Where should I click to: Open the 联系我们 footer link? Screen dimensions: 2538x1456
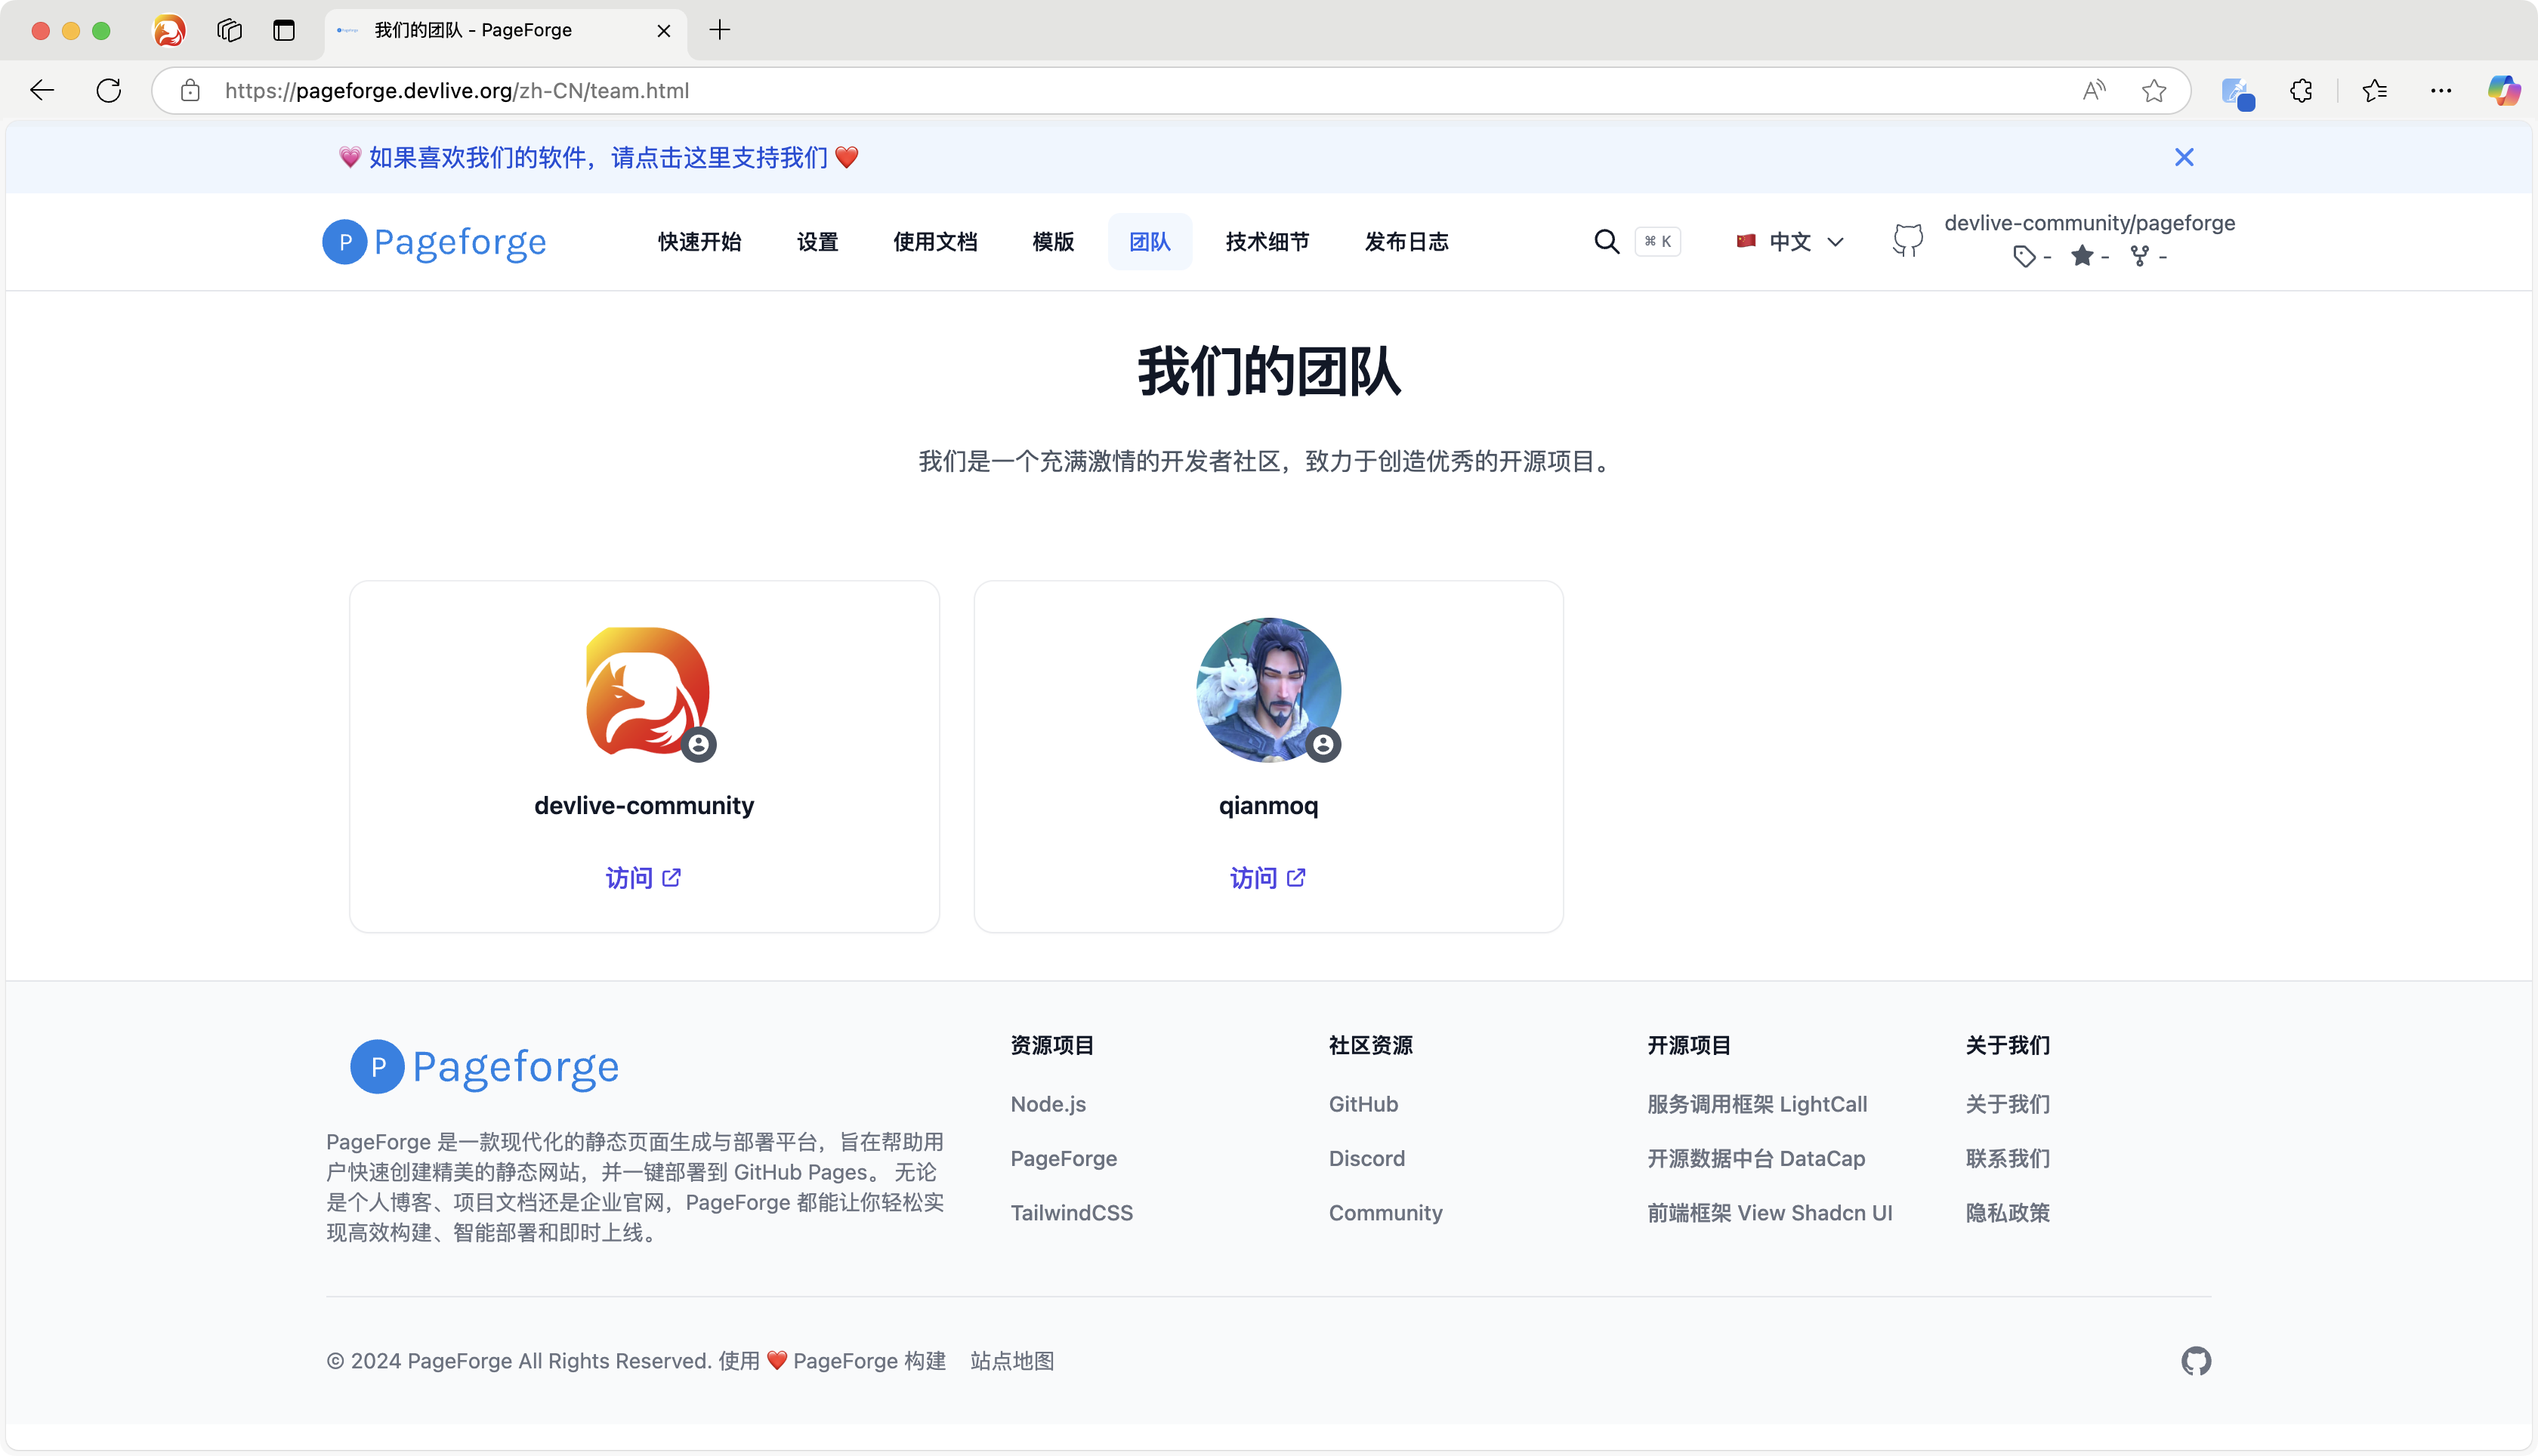point(2007,1158)
